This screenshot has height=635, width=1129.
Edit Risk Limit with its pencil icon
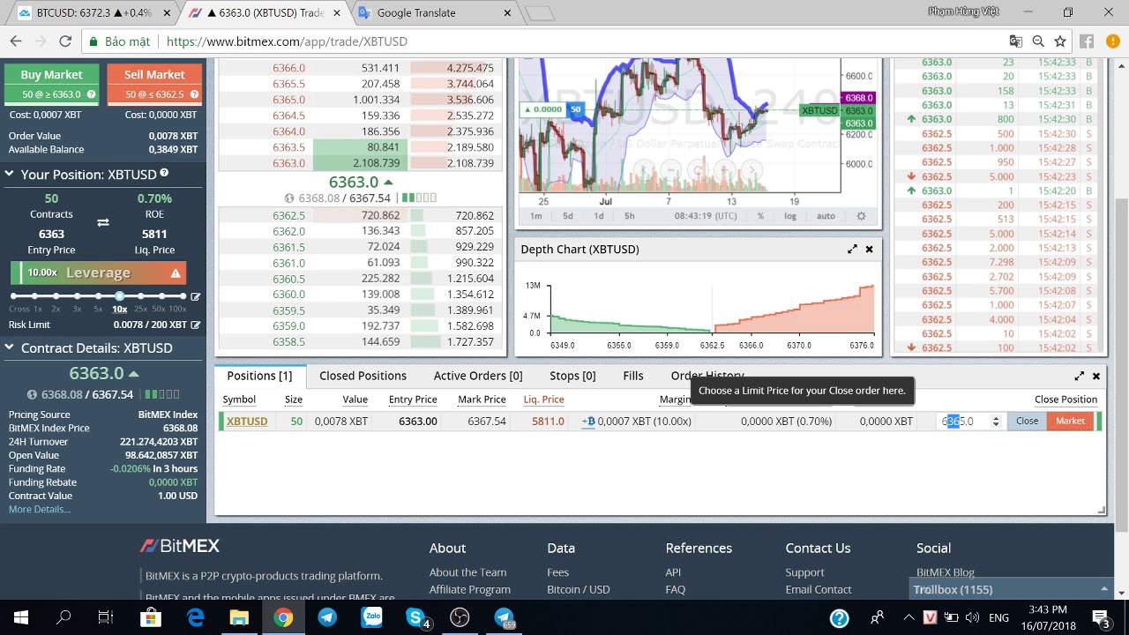pos(195,325)
